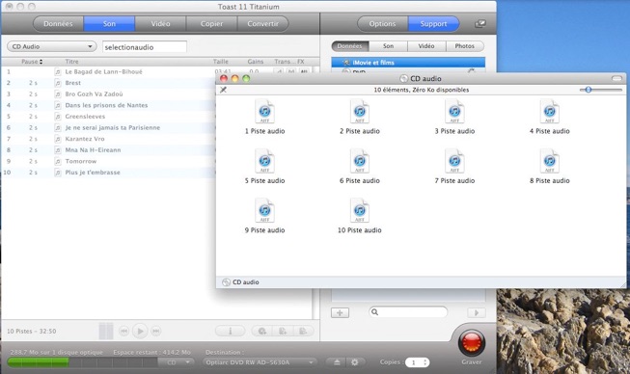
Task: Click the media browser search field
Action: tap(408, 312)
